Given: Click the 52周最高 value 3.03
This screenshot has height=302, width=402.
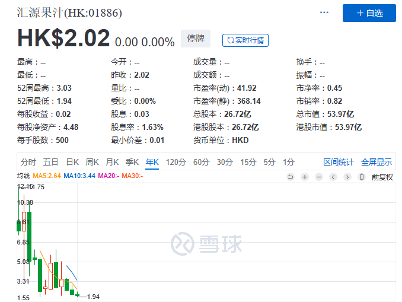Looking at the screenshot, I should [64, 88].
